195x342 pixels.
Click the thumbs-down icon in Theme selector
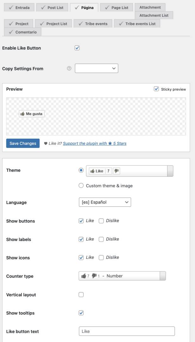click(116, 171)
